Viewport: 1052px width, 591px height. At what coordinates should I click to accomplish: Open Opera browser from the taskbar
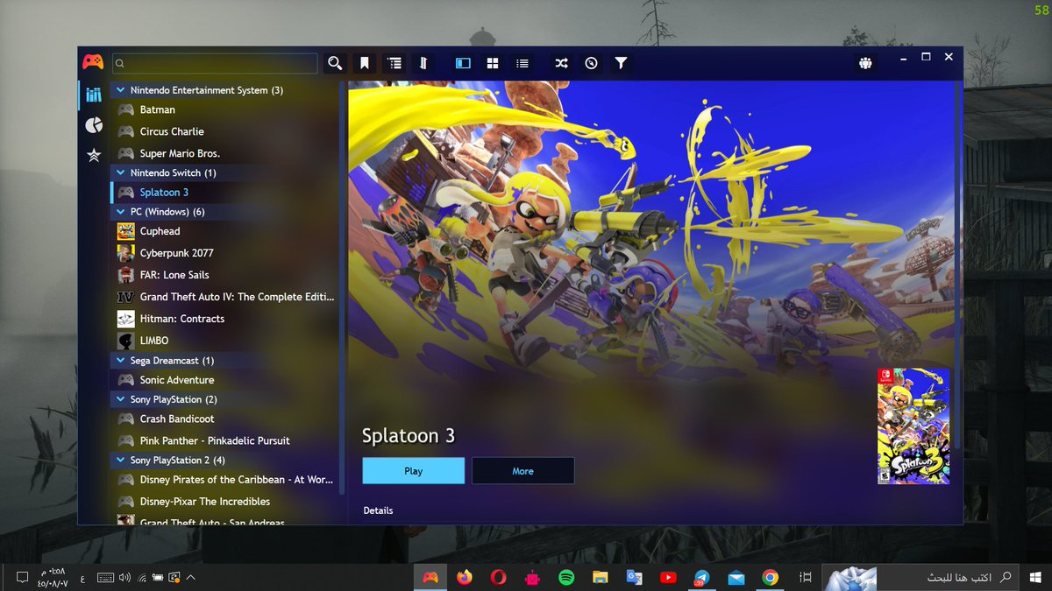498,577
